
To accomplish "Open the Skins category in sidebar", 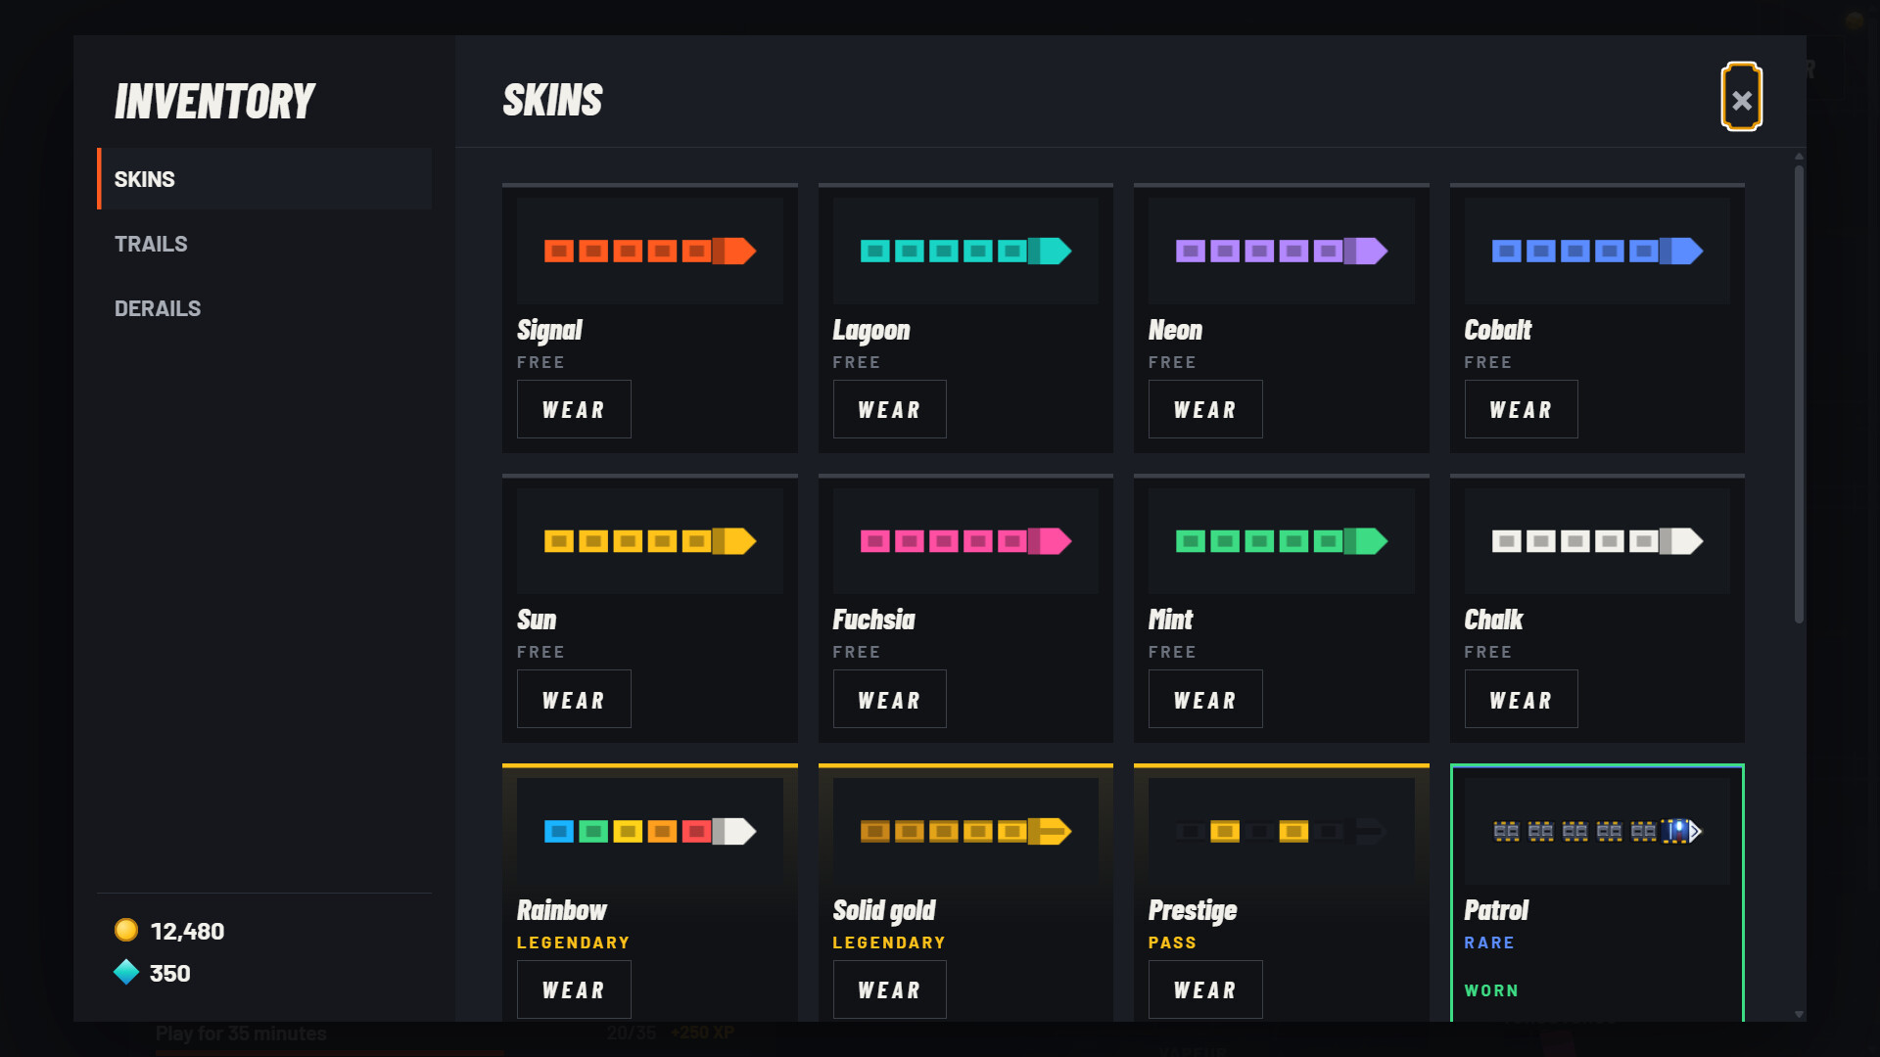I will [x=264, y=179].
